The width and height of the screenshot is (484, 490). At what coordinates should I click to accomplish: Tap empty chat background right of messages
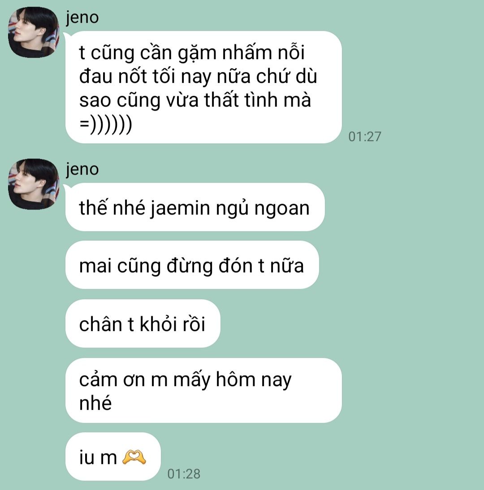[x=413, y=266]
